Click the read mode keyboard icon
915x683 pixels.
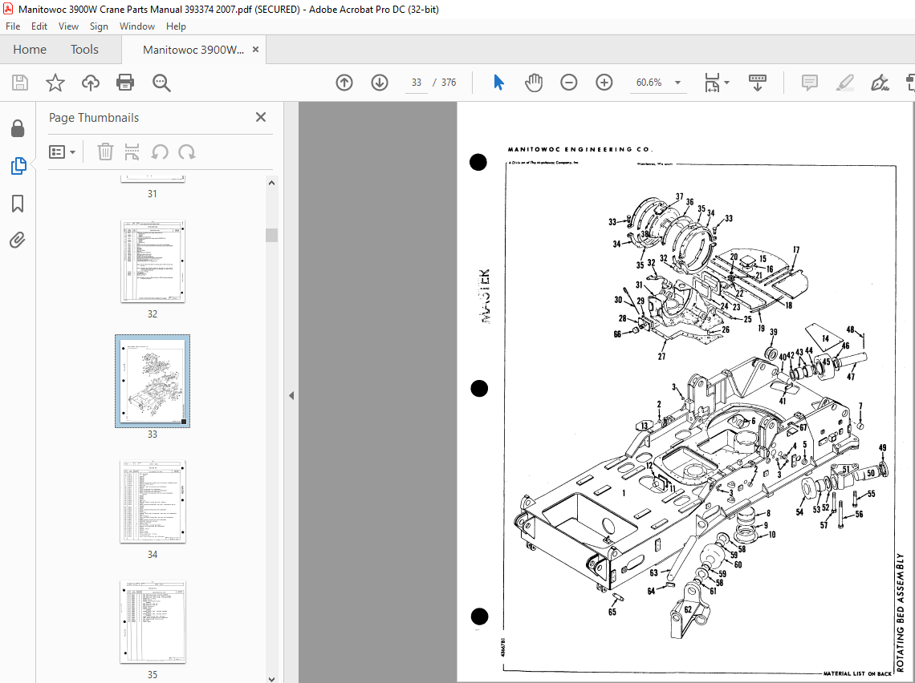pos(758,83)
